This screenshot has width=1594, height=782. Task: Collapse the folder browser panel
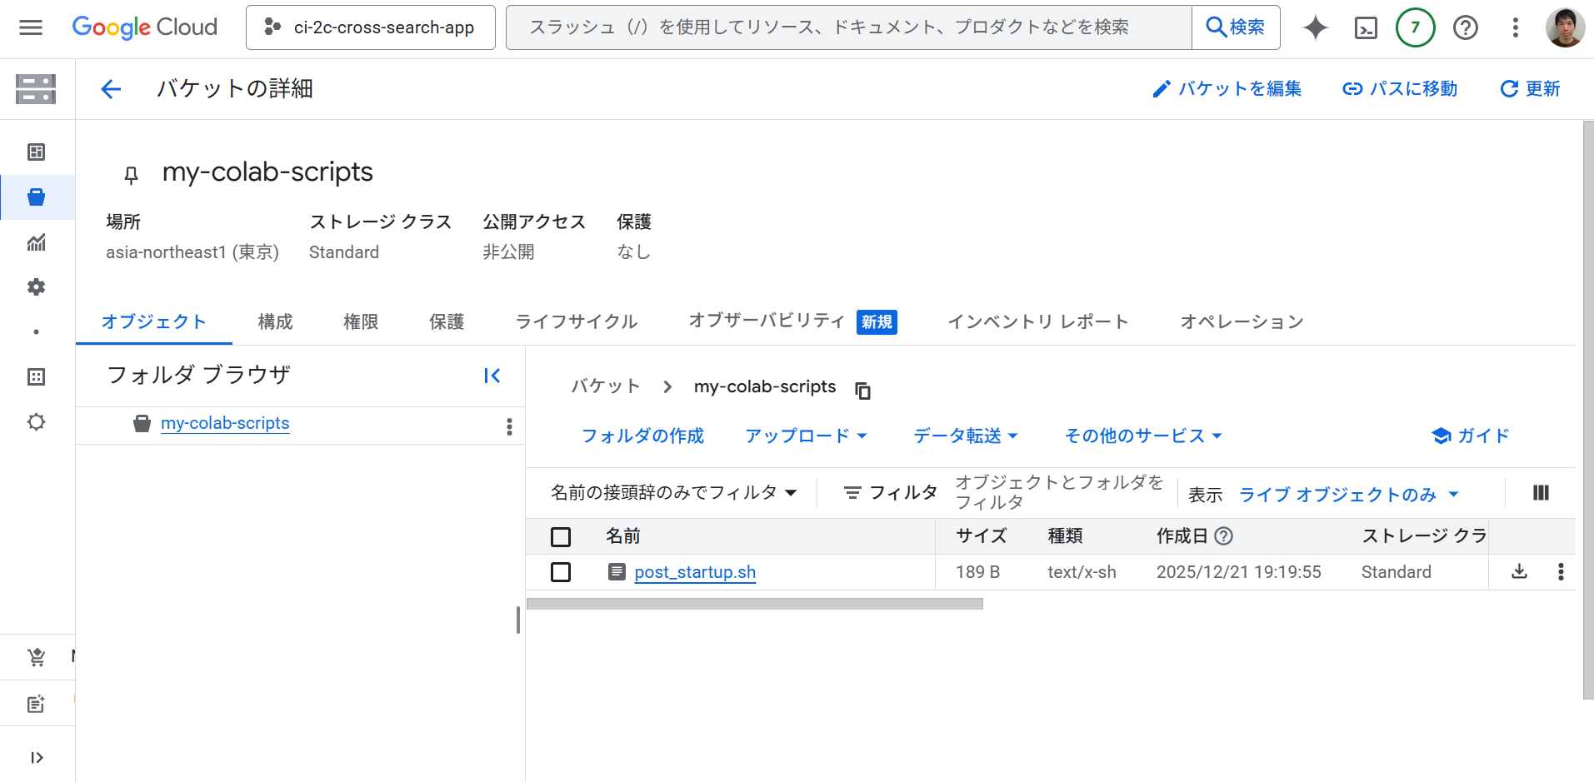pyautogui.click(x=492, y=376)
